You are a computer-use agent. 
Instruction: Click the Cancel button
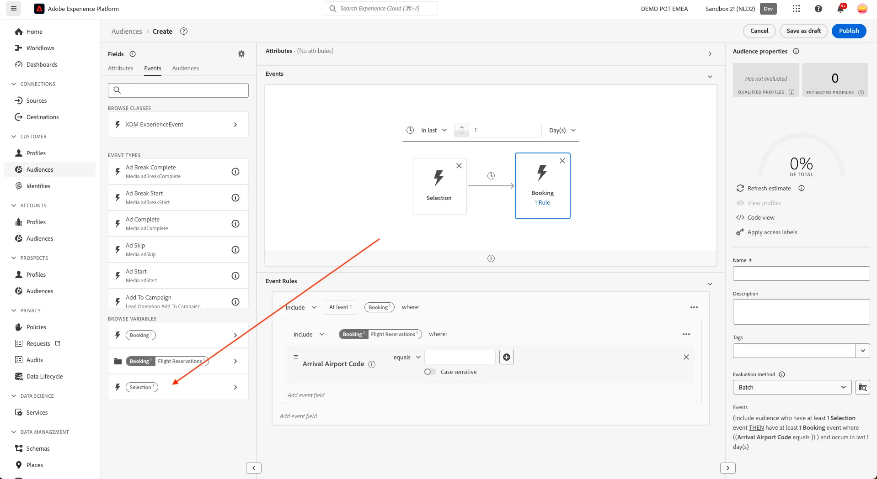click(x=759, y=31)
